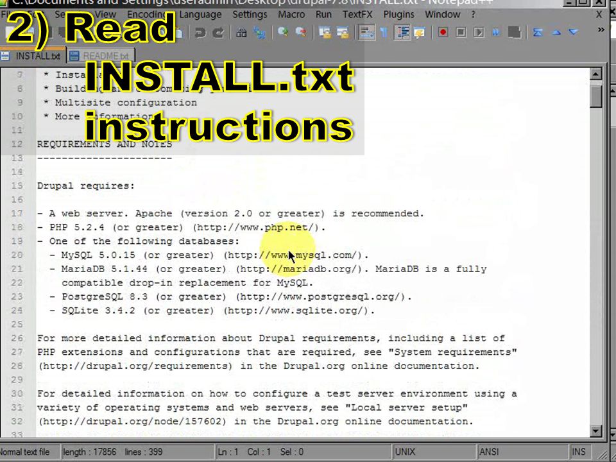Enable synchronized vertical scrolling icon
The image size is (616, 462).
click(325, 33)
